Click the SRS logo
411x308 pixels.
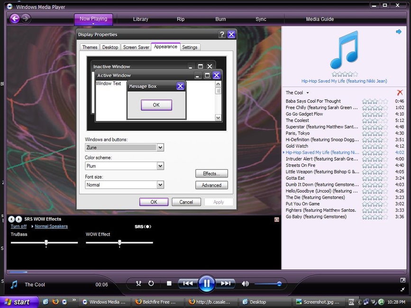click(143, 226)
